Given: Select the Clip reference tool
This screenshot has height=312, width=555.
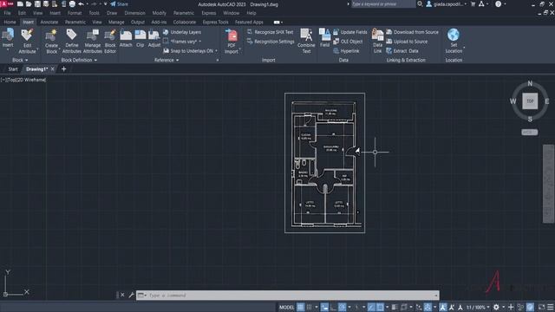Looking at the screenshot, I should click(140, 38).
